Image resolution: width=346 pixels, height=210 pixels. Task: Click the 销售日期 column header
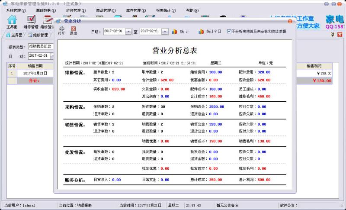(x=35, y=66)
